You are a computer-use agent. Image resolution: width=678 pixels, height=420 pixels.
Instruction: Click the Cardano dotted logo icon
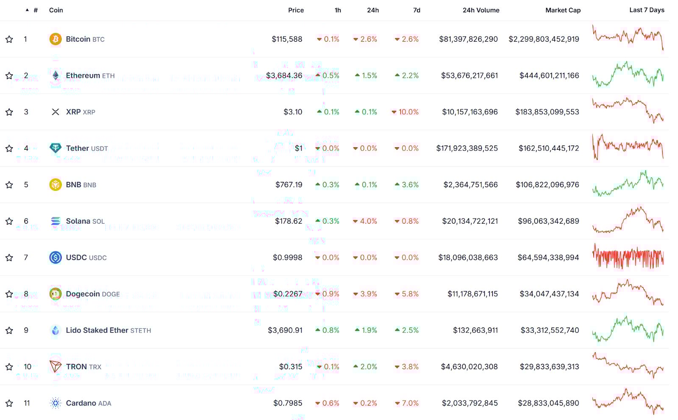56,403
